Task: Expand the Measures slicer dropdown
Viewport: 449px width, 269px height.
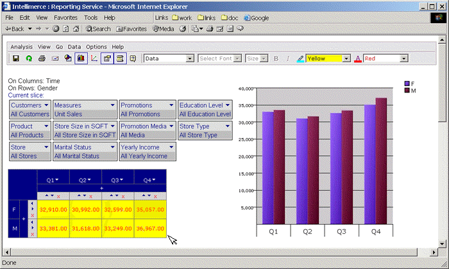Action: 113,105
